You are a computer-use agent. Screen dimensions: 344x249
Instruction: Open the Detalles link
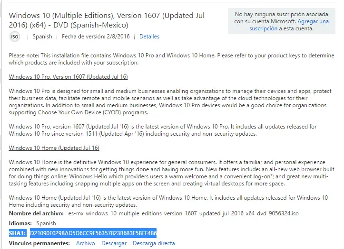[x=149, y=37]
